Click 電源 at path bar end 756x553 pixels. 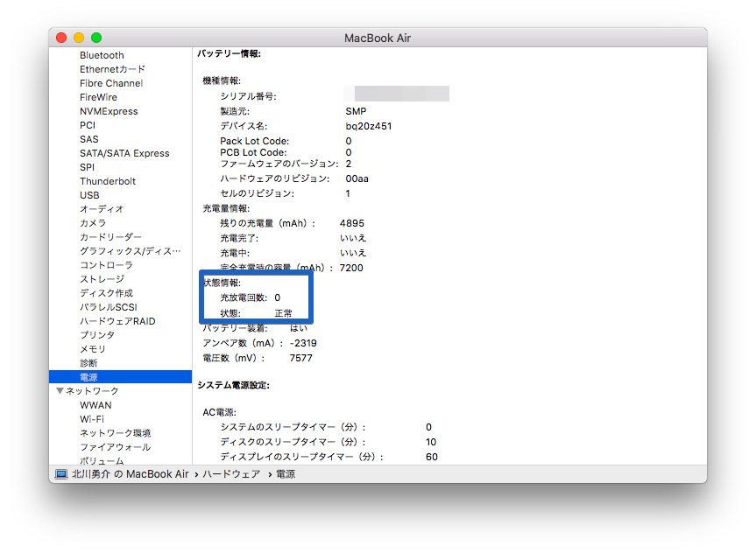point(286,474)
